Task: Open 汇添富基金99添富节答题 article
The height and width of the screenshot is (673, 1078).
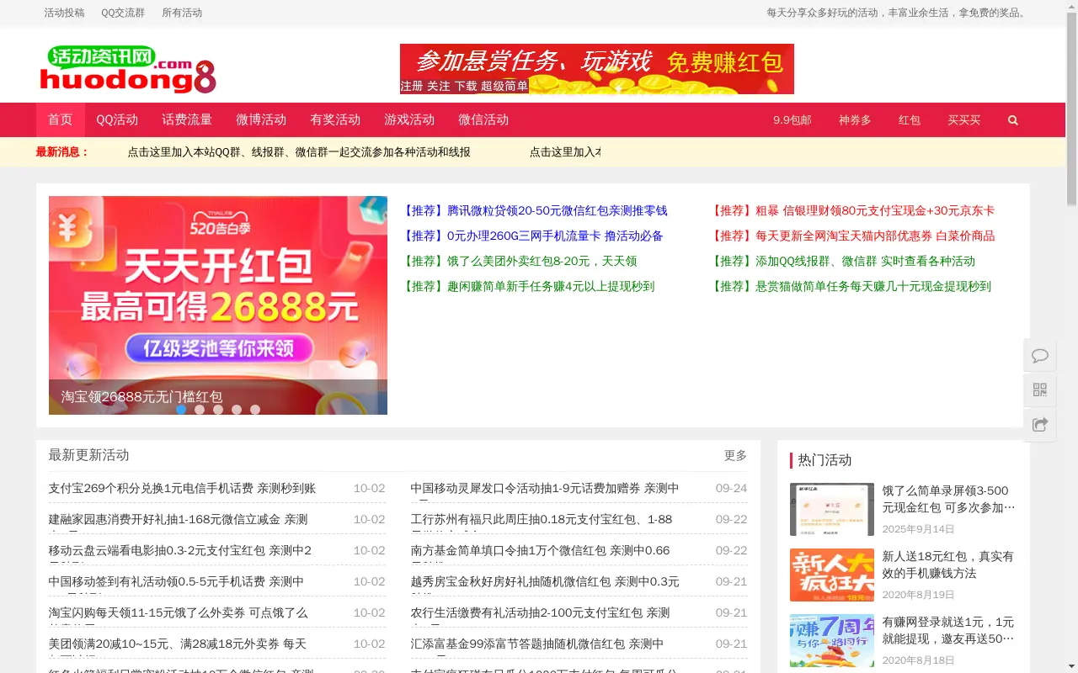Action: pyautogui.click(x=537, y=644)
